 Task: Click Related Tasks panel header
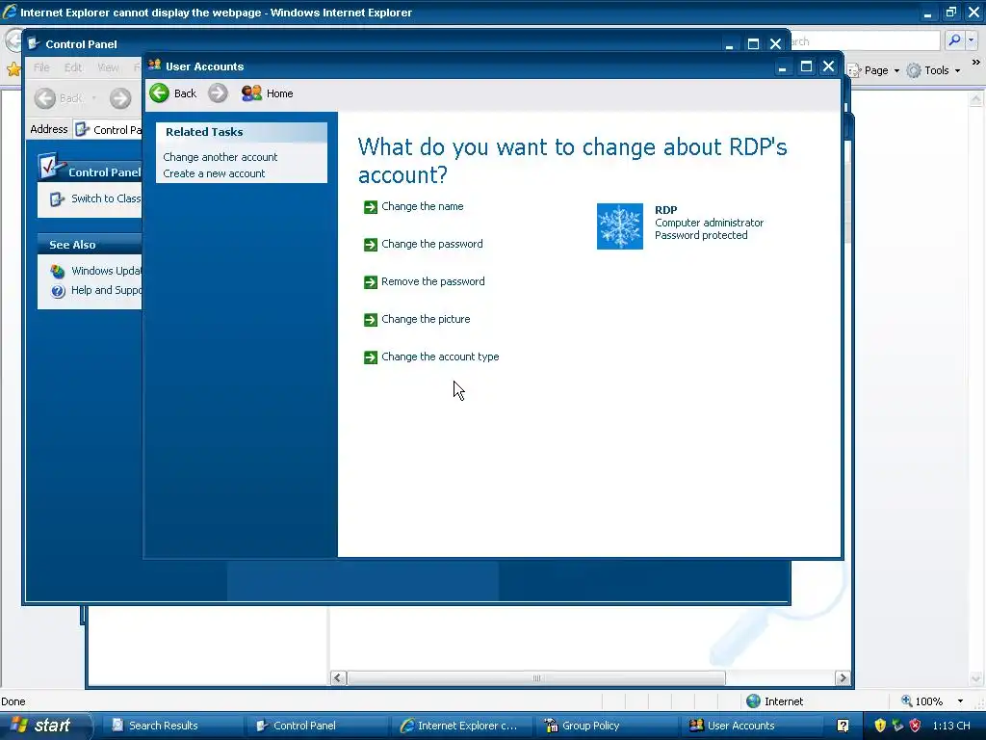pos(242,132)
